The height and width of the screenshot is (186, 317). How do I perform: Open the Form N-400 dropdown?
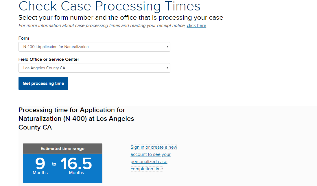(94, 47)
